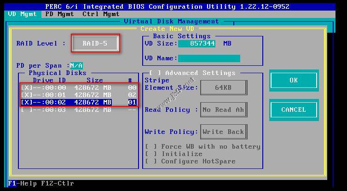Open the Read Policy dropdown
The image size is (347, 191).
(x=223, y=110)
